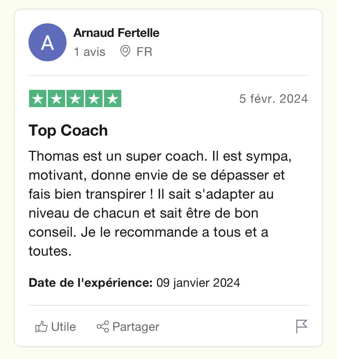Viewport: 337px width, 359px height.
Task: Click the fourth green rating star
Action: (94, 98)
